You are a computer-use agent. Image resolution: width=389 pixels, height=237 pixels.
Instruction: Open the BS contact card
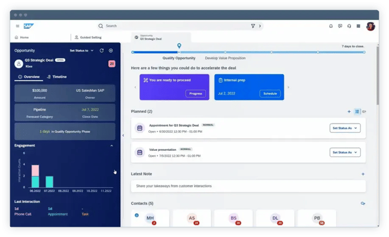[x=233, y=218]
